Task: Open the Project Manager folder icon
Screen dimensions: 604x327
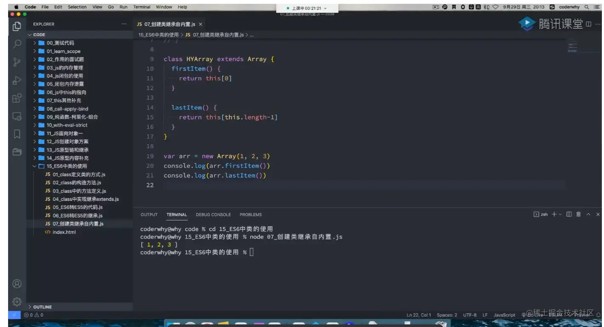Action: (x=17, y=152)
